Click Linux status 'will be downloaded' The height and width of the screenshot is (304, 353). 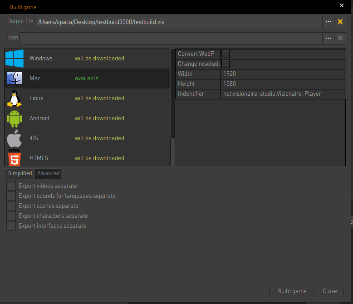tap(99, 98)
